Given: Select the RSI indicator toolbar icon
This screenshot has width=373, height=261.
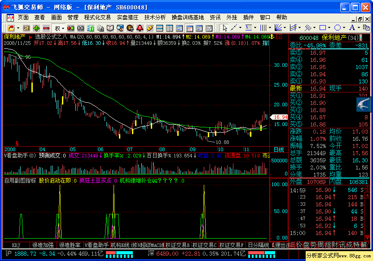Looking at the screenshot, I should coord(26,28).
